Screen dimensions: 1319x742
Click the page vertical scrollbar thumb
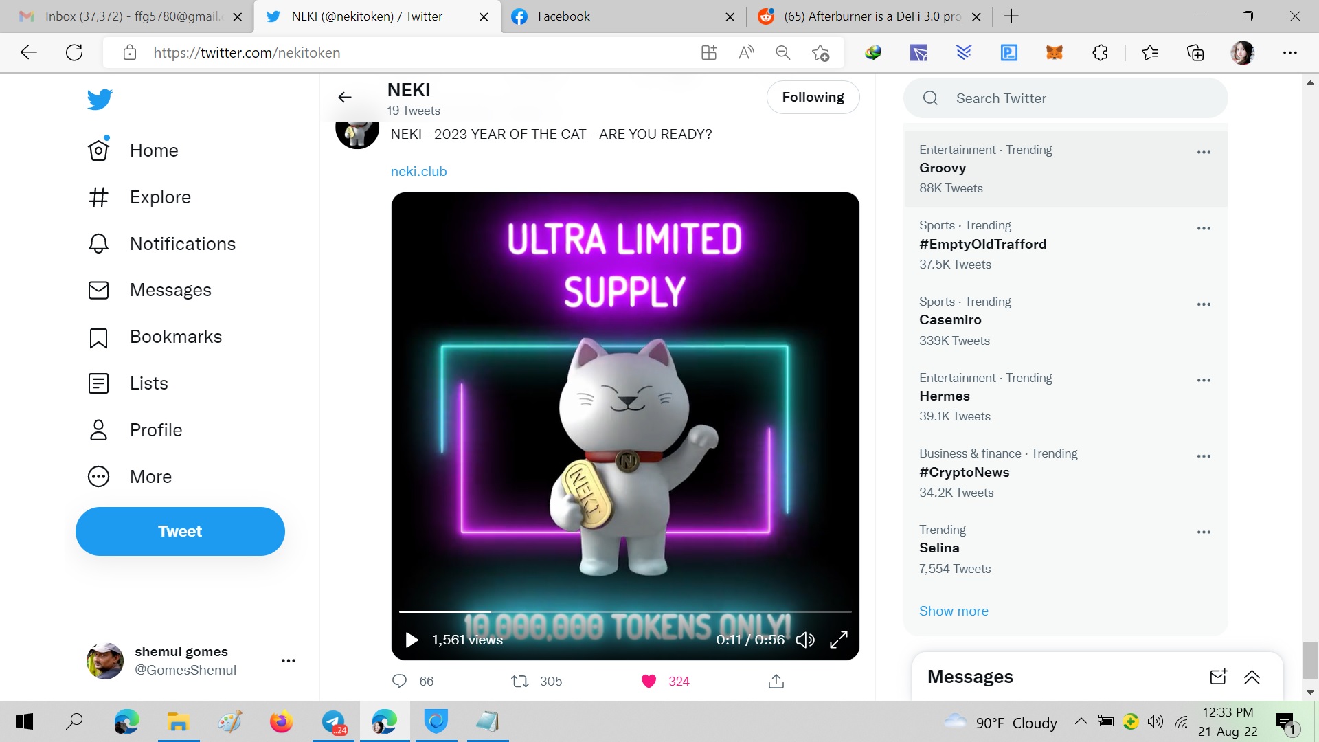click(x=1310, y=660)
